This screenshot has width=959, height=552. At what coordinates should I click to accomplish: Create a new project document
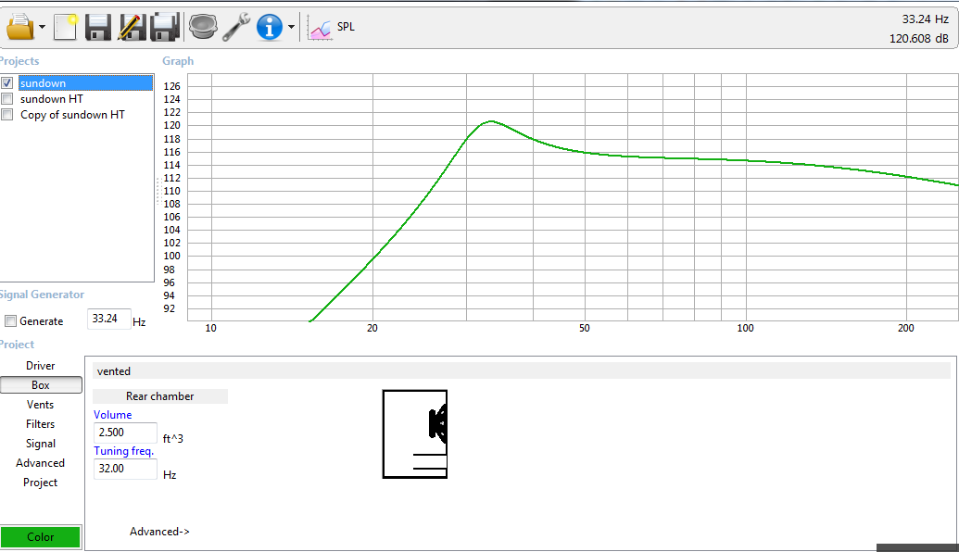pyautogui.click(x=66, y=27)
